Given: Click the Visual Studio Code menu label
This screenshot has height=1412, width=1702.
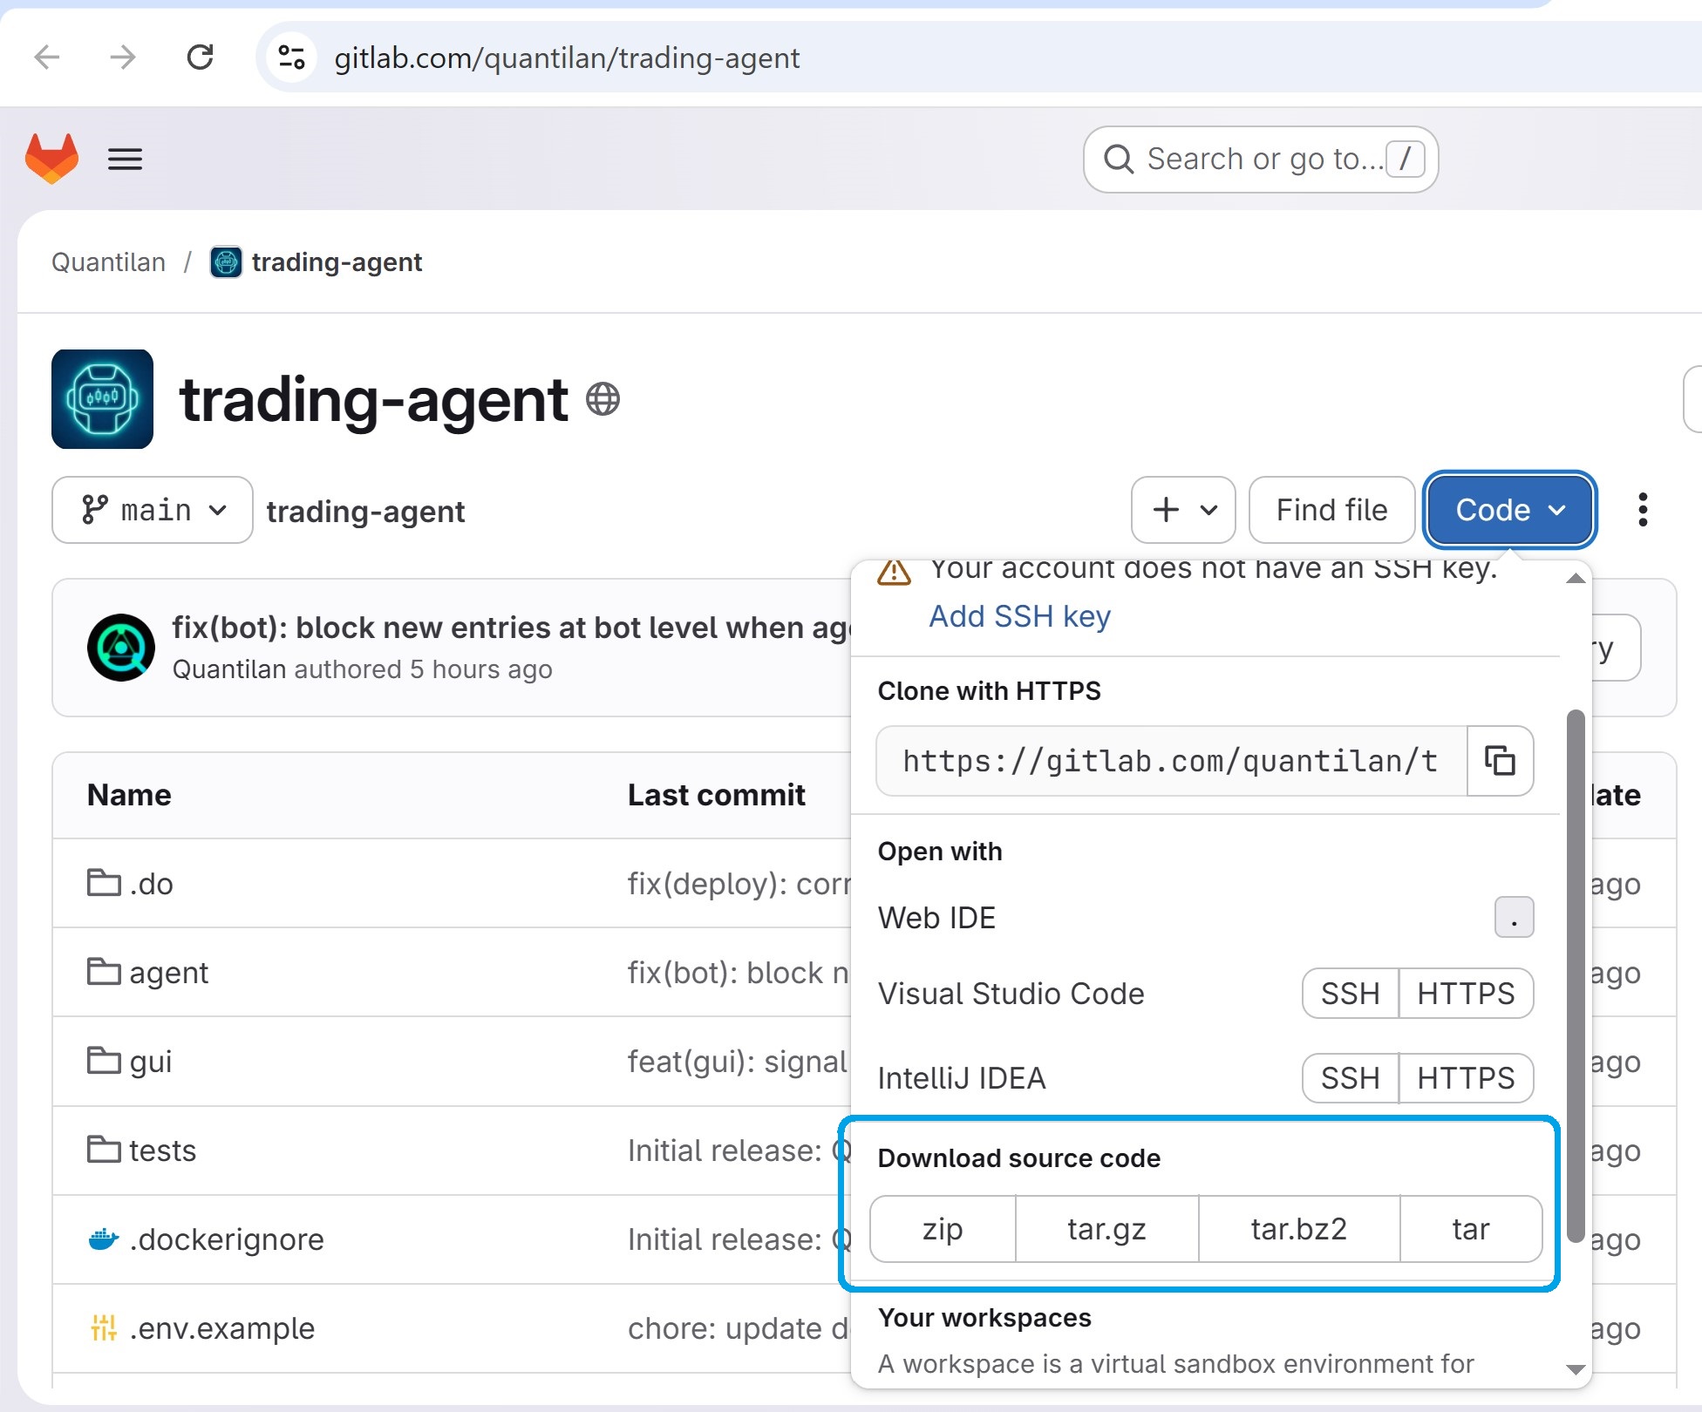Looking at the screenshot, I should 1011,994.
